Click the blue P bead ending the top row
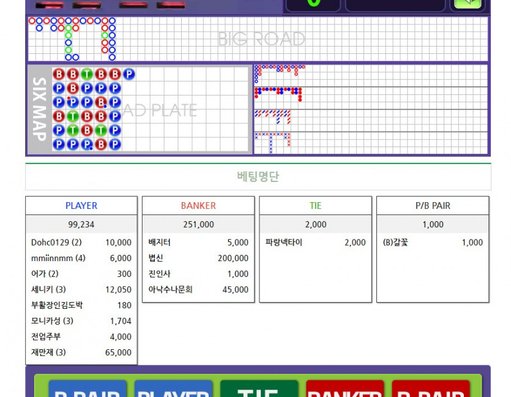This screenshot has width=511, height=397. point(129,74)
